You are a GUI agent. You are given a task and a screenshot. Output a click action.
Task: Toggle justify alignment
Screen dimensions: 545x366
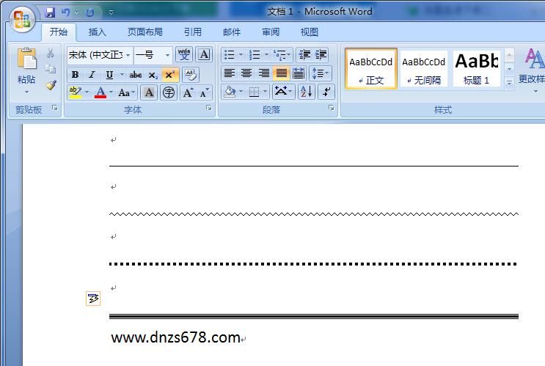(x=281, y=73)
